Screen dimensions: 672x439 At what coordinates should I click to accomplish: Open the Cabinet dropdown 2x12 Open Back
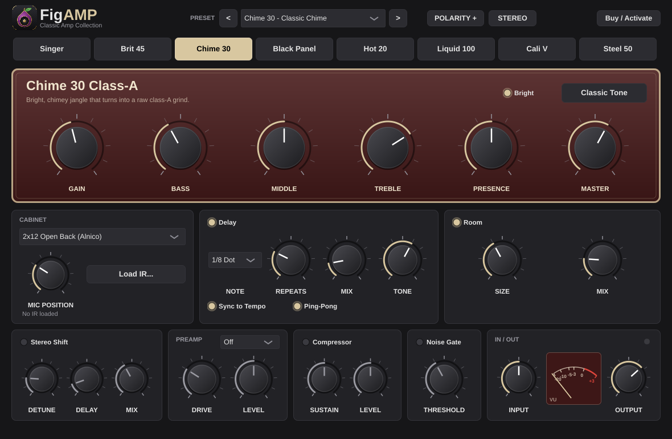[x=103, y=237]
